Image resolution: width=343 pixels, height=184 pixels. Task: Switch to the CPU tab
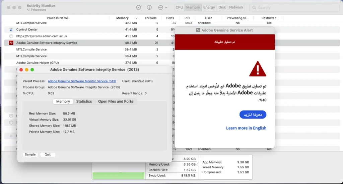[x=179, y=7]
